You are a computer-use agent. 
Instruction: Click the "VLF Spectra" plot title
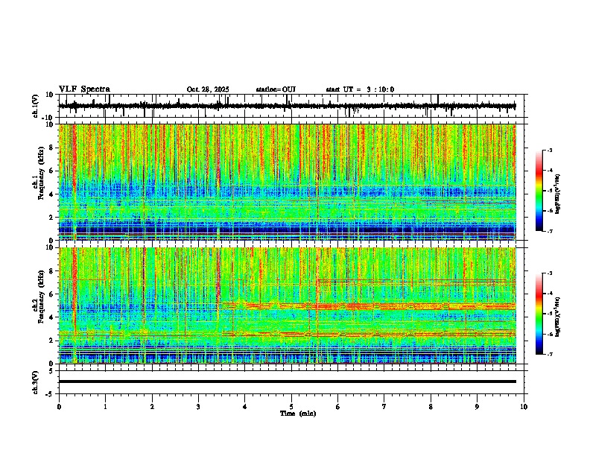84,89
